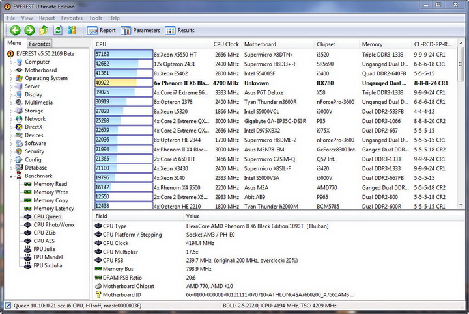The image size is (469, 314).
Task: Click the Refresh toolbar icon
Action: (x=58, y=30)
